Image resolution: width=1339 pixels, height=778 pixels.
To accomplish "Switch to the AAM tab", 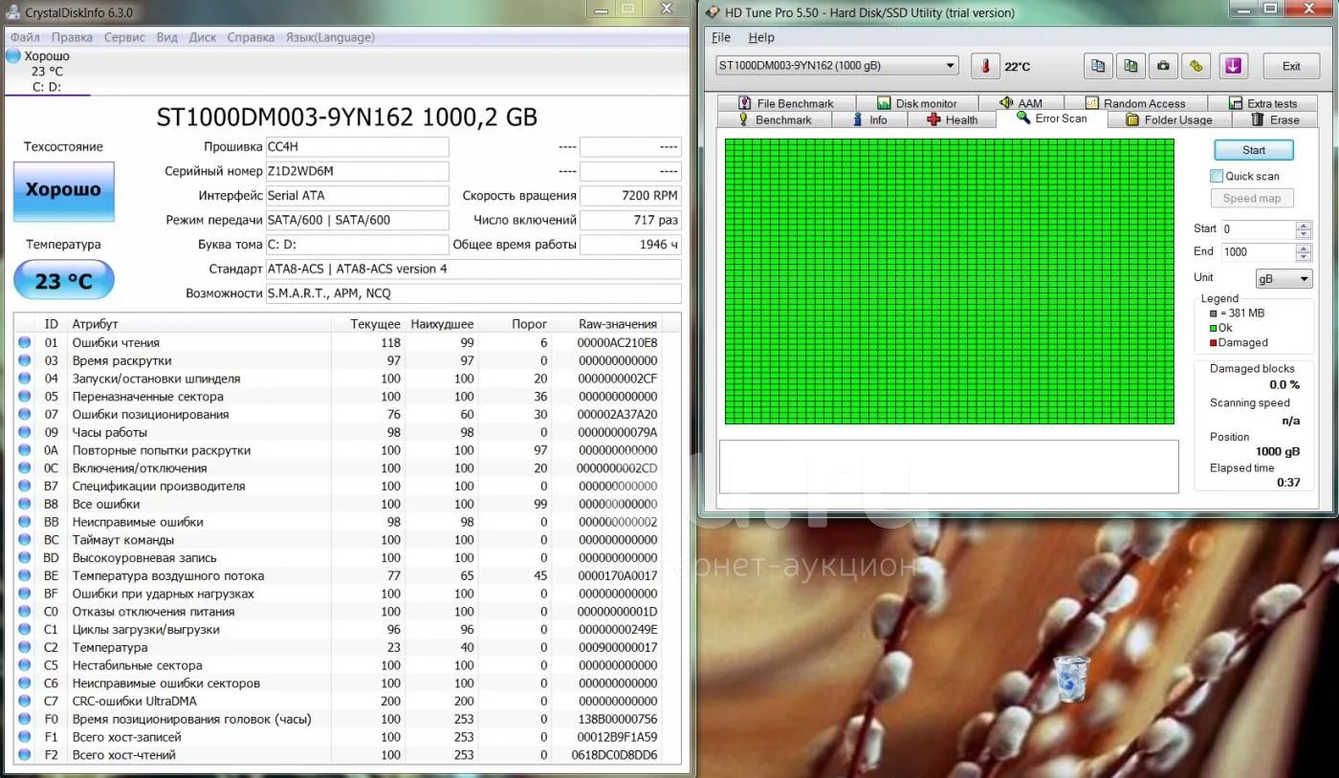I will coord(1021,103).
